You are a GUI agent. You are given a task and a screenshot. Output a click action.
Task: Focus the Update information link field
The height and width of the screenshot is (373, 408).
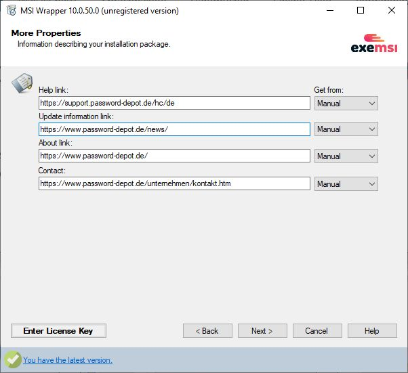(x=174, y=129)
